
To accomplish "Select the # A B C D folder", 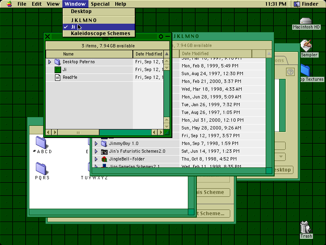I will 41,142.
